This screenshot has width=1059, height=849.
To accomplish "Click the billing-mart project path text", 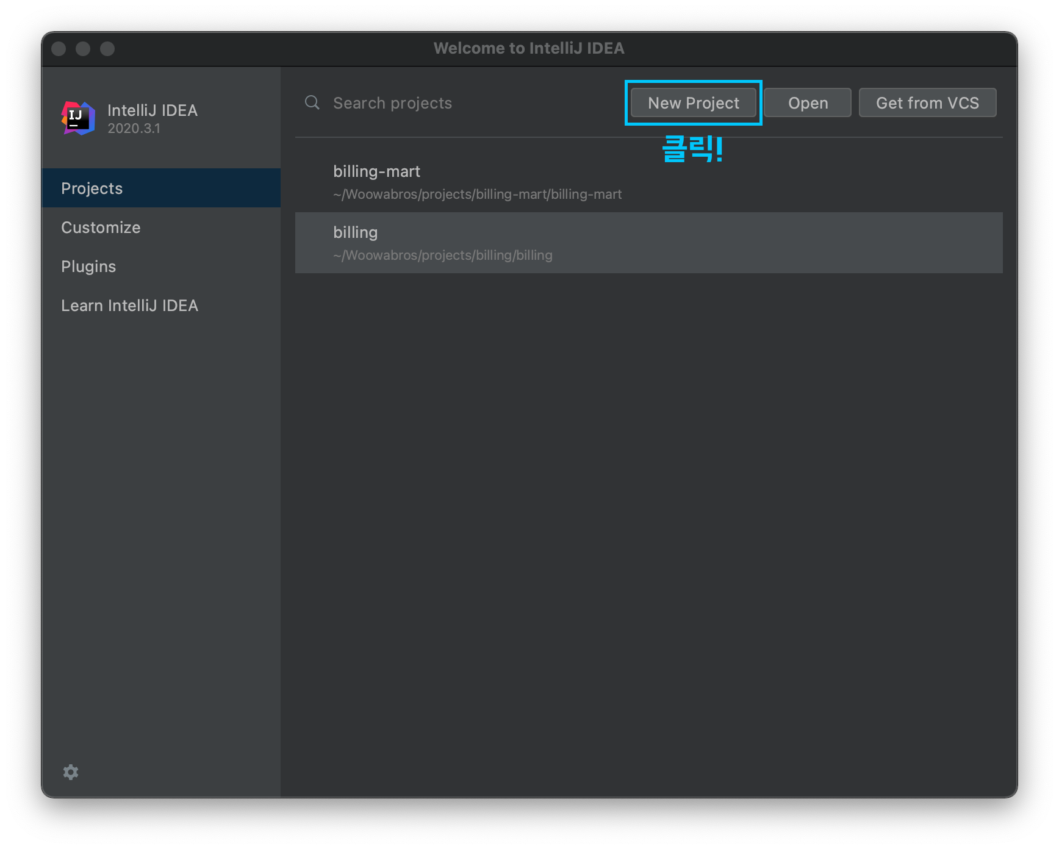I will [477, 195].
